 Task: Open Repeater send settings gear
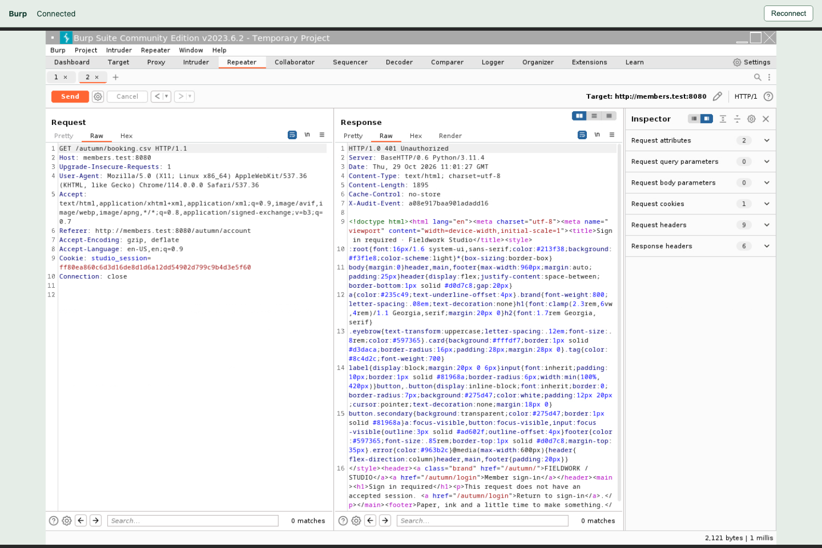(98, 96)
